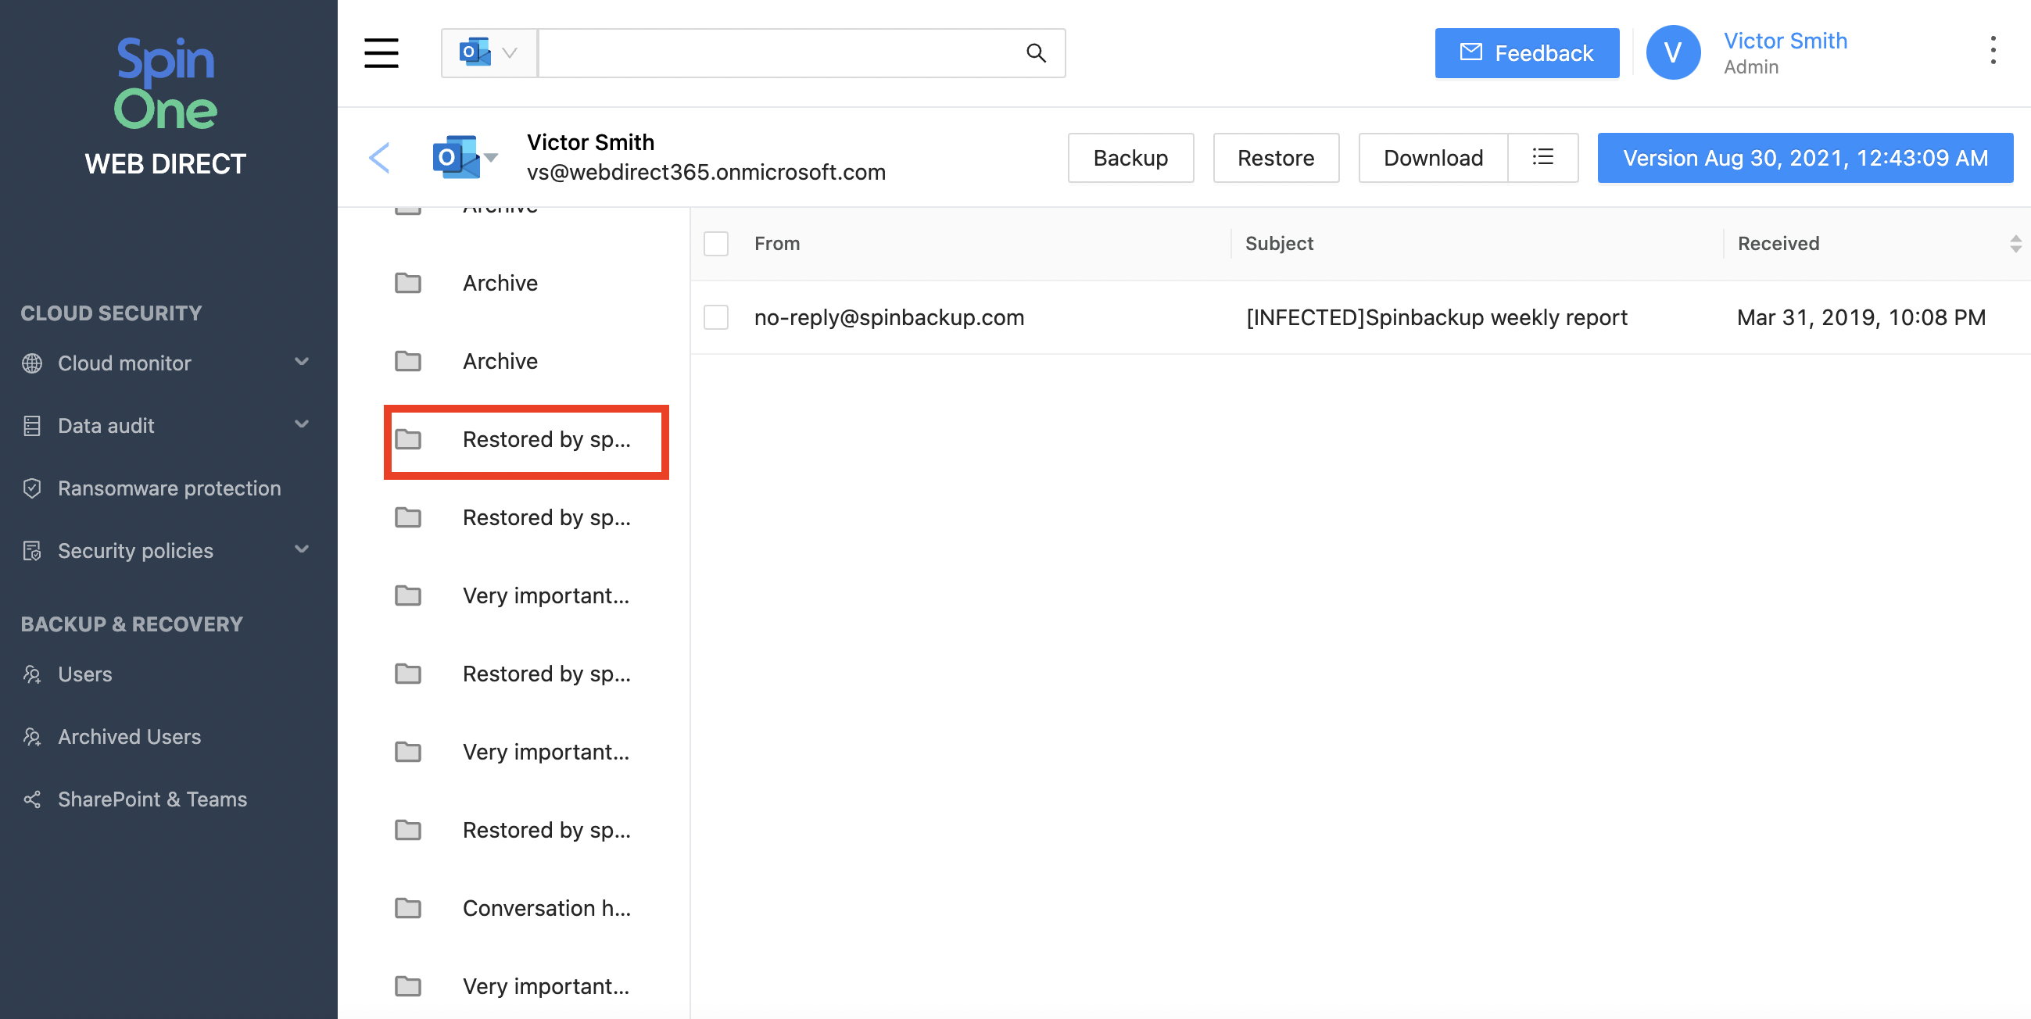Image resolution: width=2031 pixels, height=1019 pixels.
Task: Select the Conversation h... folder
Action: 546,908
